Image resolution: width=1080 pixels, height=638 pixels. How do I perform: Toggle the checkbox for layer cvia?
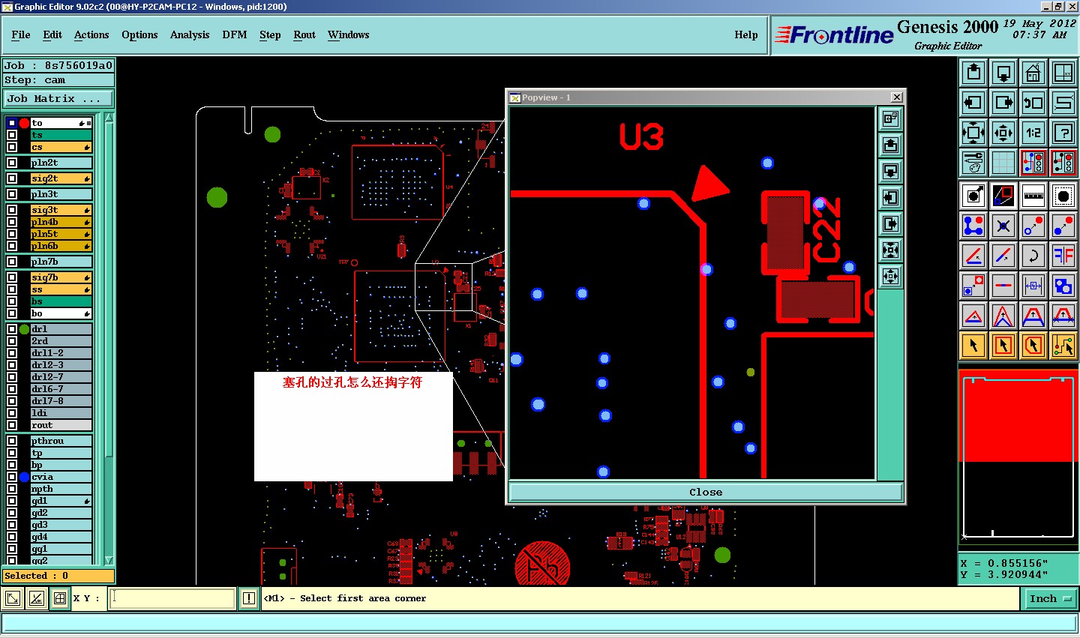pyautogui.click(x=12, y=477)
